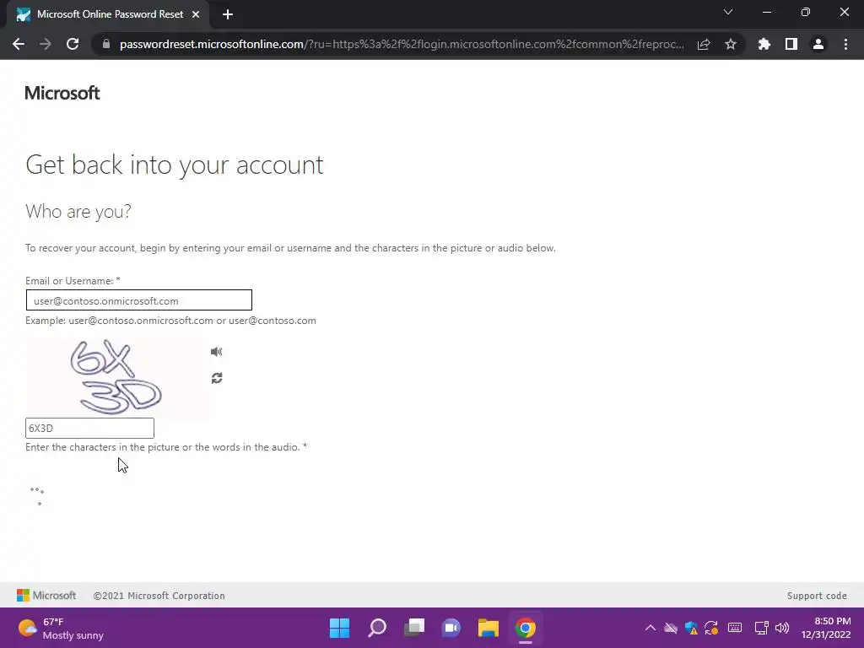Open the Chrome extensions puzzle icon
Viewport: 864px width, 648px height.
coord(764,44)
